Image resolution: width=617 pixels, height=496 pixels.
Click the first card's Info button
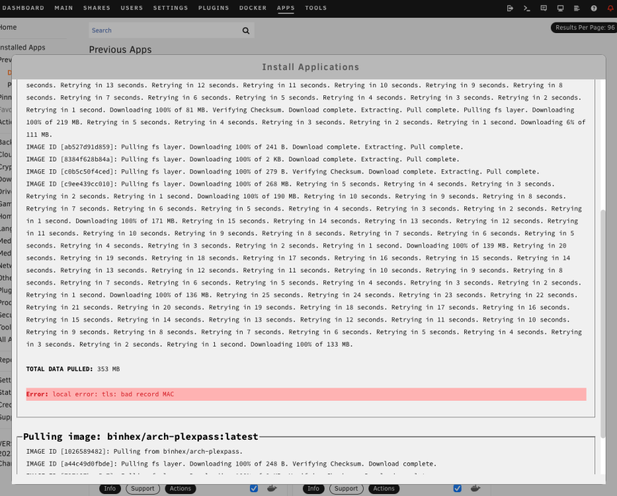tap(110, 489)
